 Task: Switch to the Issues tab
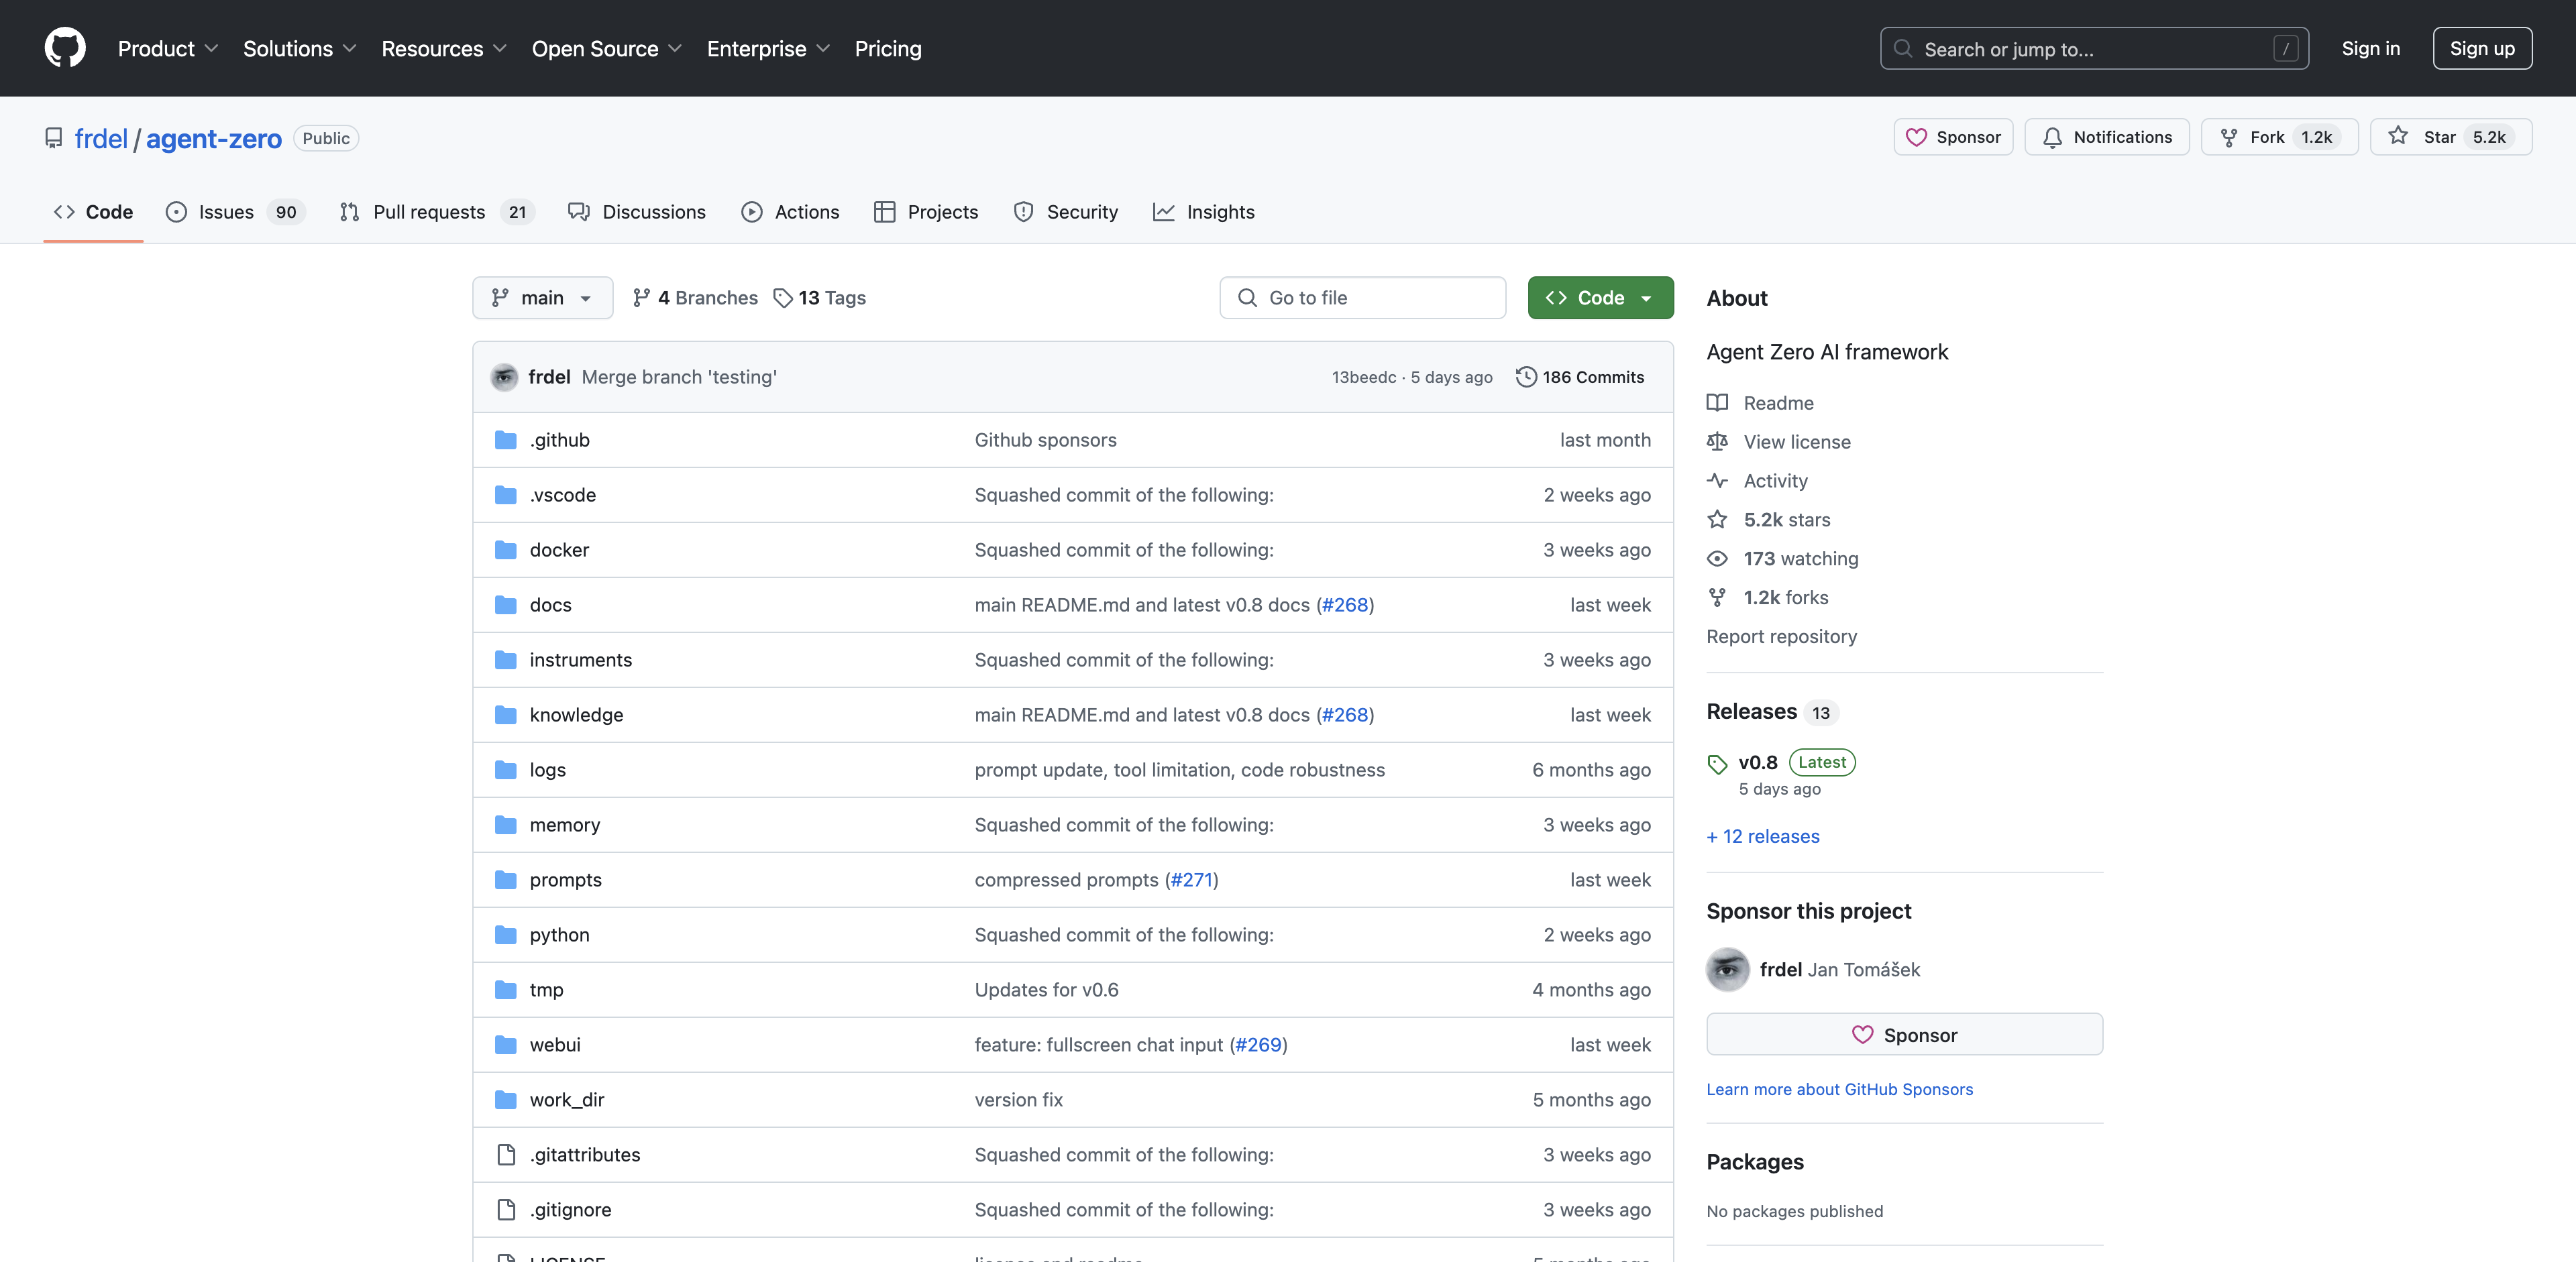click(235, 212)
